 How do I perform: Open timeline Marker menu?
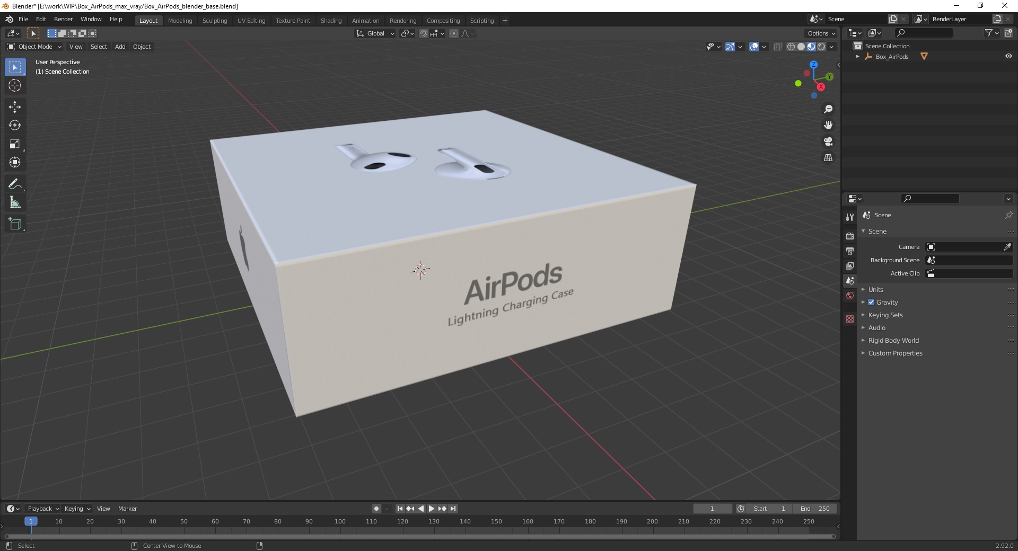click(x=127, y=509)
